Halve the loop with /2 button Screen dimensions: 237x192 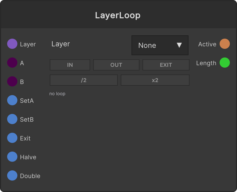pos(84,80)
